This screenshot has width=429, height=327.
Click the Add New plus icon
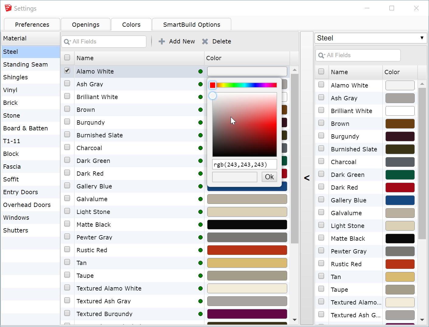click(x=162, y=41)
